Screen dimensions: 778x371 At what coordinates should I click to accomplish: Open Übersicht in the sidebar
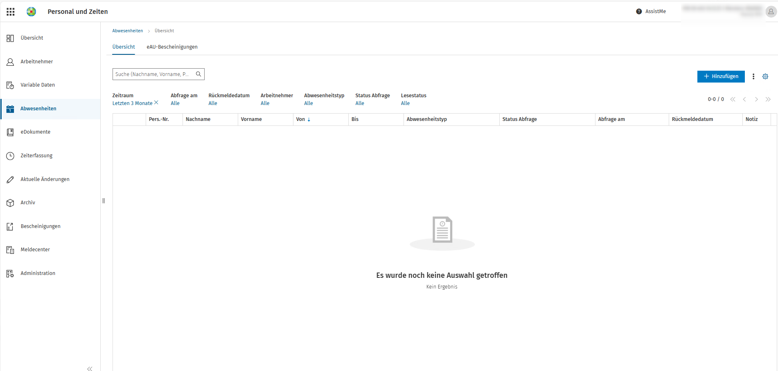(x=32, y=38)
